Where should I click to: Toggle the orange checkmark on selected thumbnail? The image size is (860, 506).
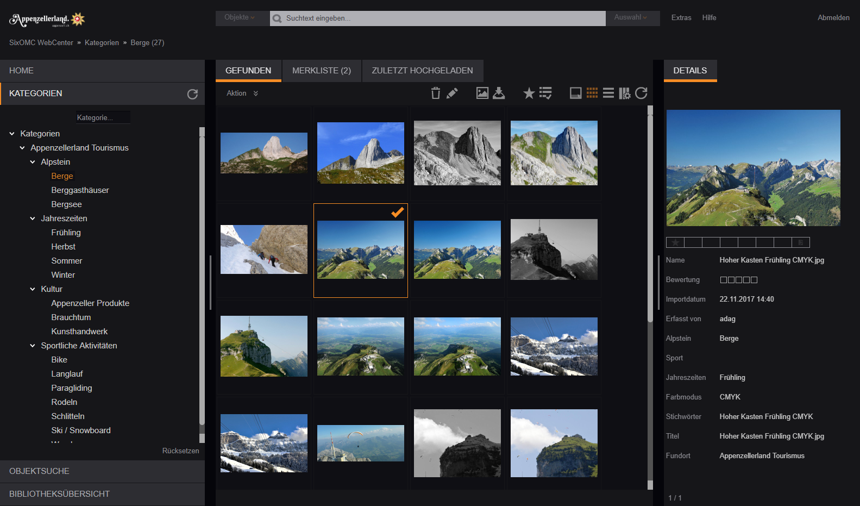[398, 213]
